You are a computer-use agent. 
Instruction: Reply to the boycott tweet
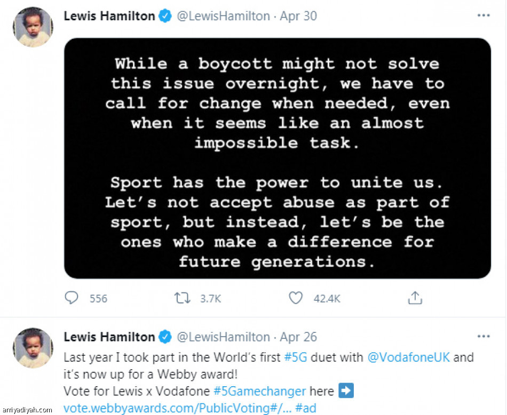tap(72, 298)
